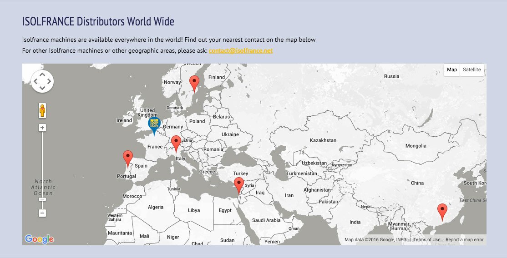Screen dimensions: 507x258
Task: Switch to Satellite view
Action: pos(472,69)
